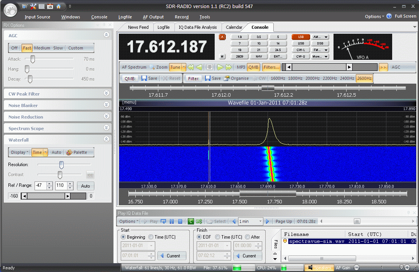Click the Auto button beside Ref / Range
Viewport: 419px width, 272px height.
[x=85, y=186]
